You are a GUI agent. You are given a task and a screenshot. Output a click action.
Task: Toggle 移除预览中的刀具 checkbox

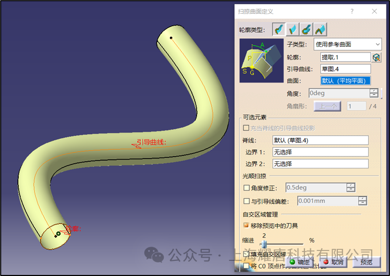point(246,225)
